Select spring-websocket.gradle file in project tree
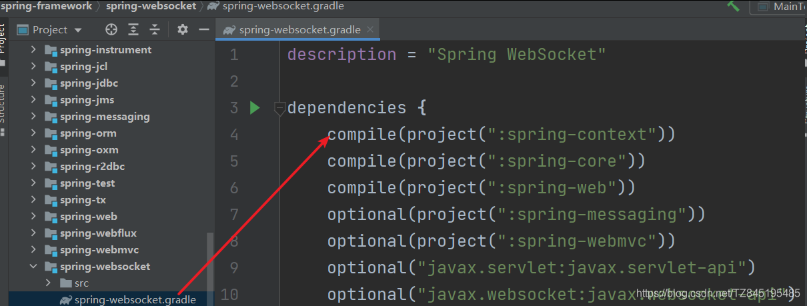 click(x=135, y=300)
